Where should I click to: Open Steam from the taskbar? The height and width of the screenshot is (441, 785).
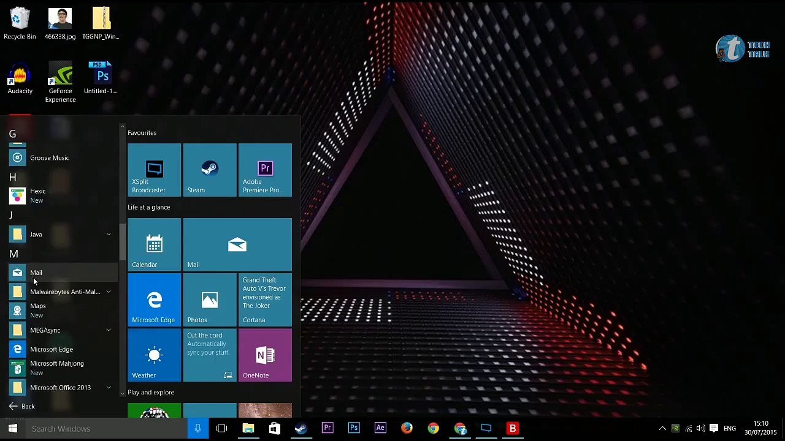(x=301, y=429)
